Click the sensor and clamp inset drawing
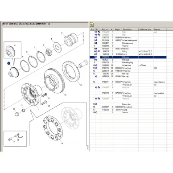Viewport: 173px width, 173px height. [15, 139]
